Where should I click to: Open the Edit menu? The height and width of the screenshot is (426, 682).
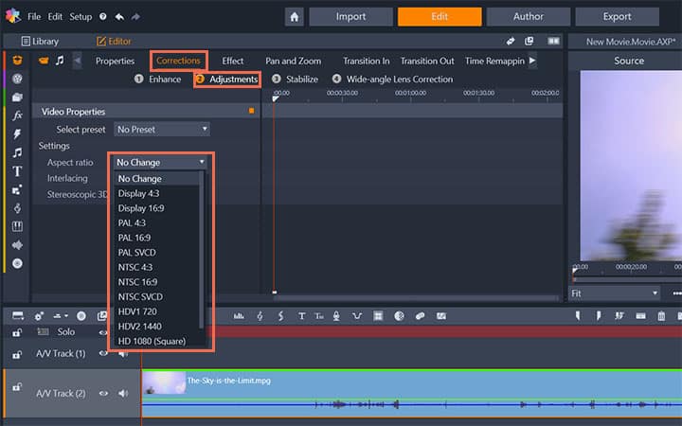tap(55, 16)
